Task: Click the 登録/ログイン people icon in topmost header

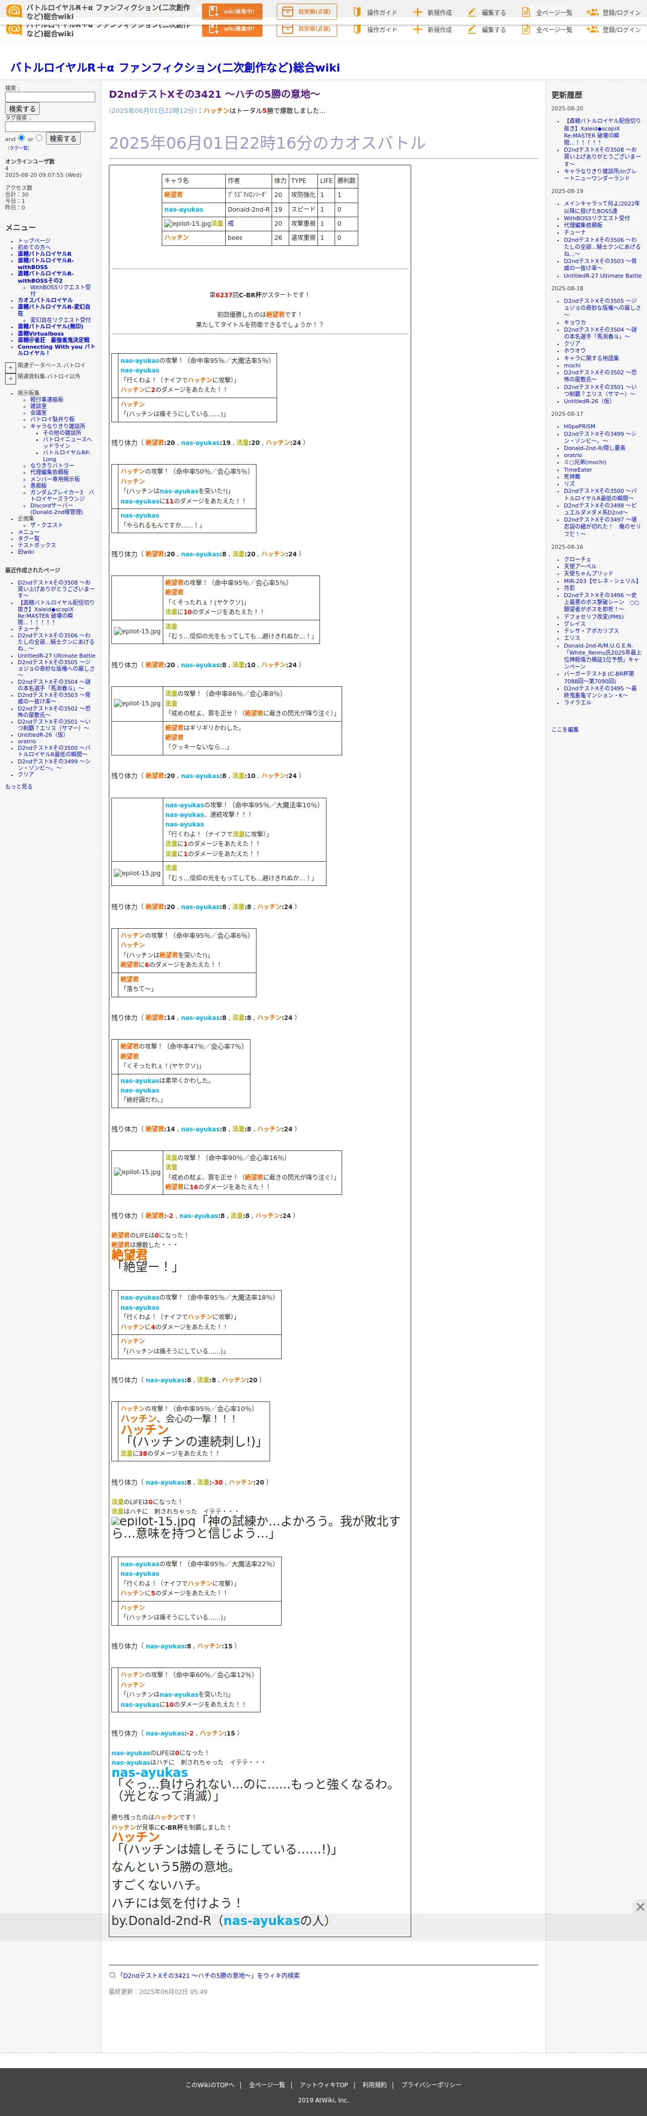Action: click(x=592, y=12)
